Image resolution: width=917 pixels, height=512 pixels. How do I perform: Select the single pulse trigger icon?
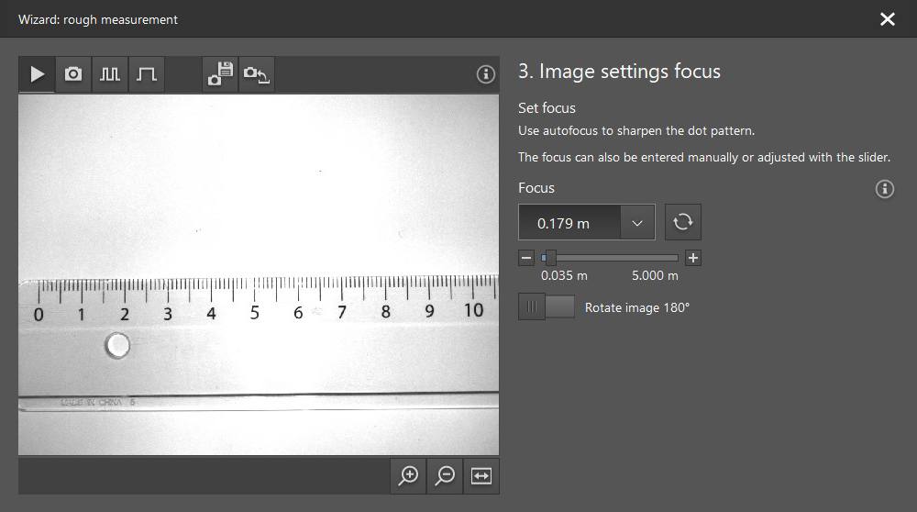146,74
